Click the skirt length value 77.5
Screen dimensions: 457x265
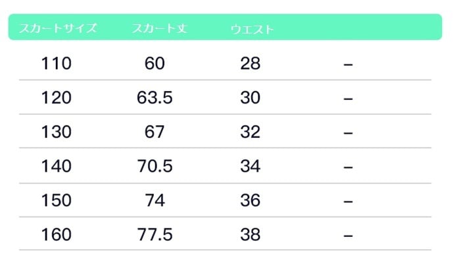[x=155, y=235]
